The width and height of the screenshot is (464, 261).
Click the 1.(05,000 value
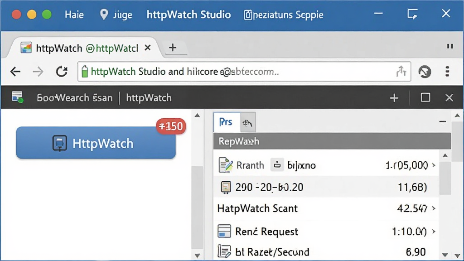407,165
